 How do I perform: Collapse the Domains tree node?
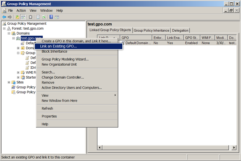pyautogui.click(x=9, y=34)
